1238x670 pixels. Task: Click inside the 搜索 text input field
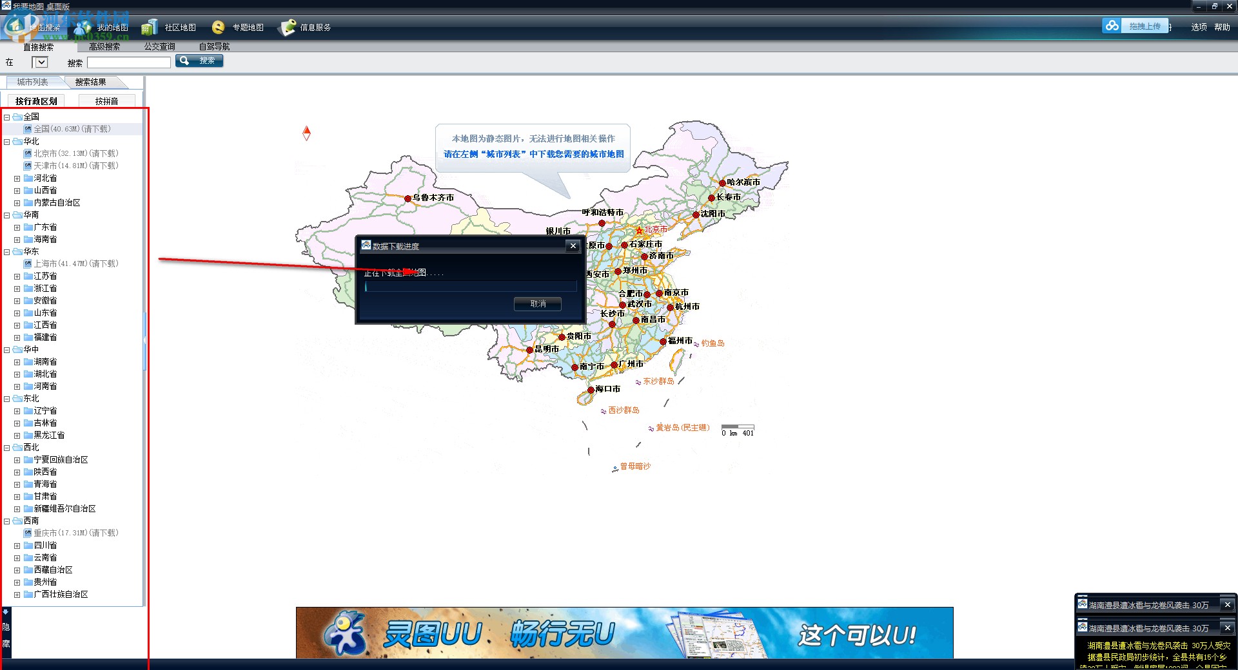(128, 62)
